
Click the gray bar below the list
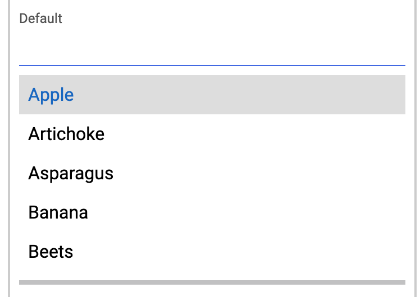coord(212,282)
